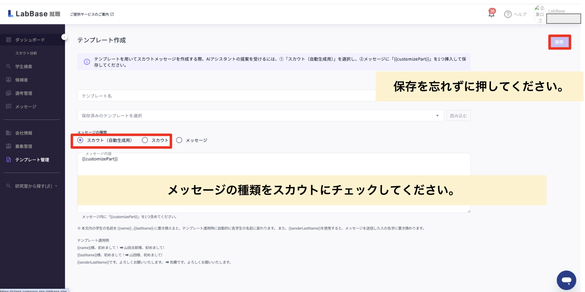Screen dimensions: 585x292
Task: Click the ヘルプ question mark icon
Action: (x=508, y=14)
